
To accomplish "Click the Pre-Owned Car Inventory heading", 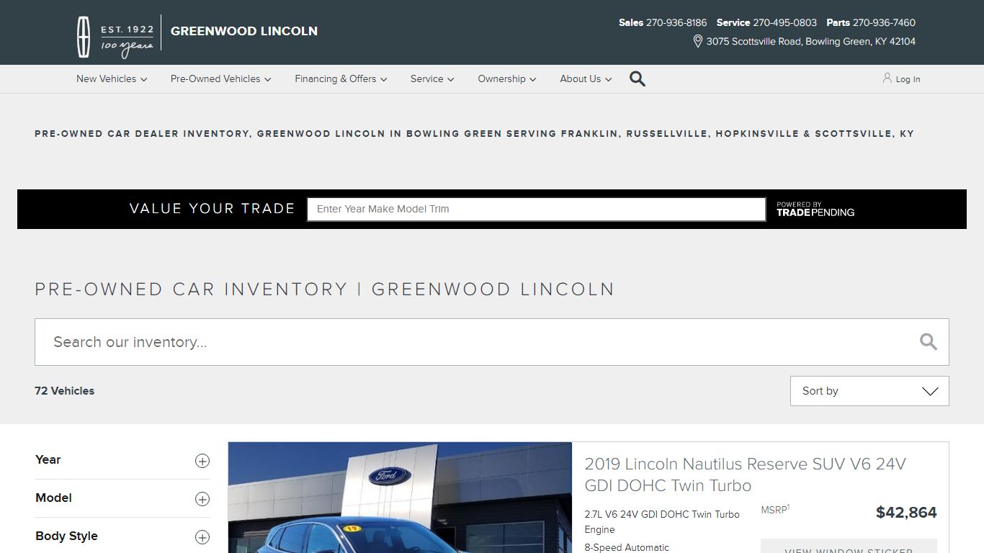I will [x=324, y=289].
